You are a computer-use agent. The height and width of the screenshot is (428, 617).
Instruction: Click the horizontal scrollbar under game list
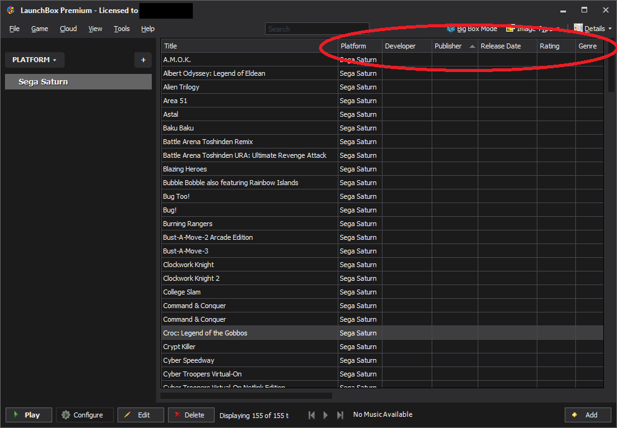[246, 396]
